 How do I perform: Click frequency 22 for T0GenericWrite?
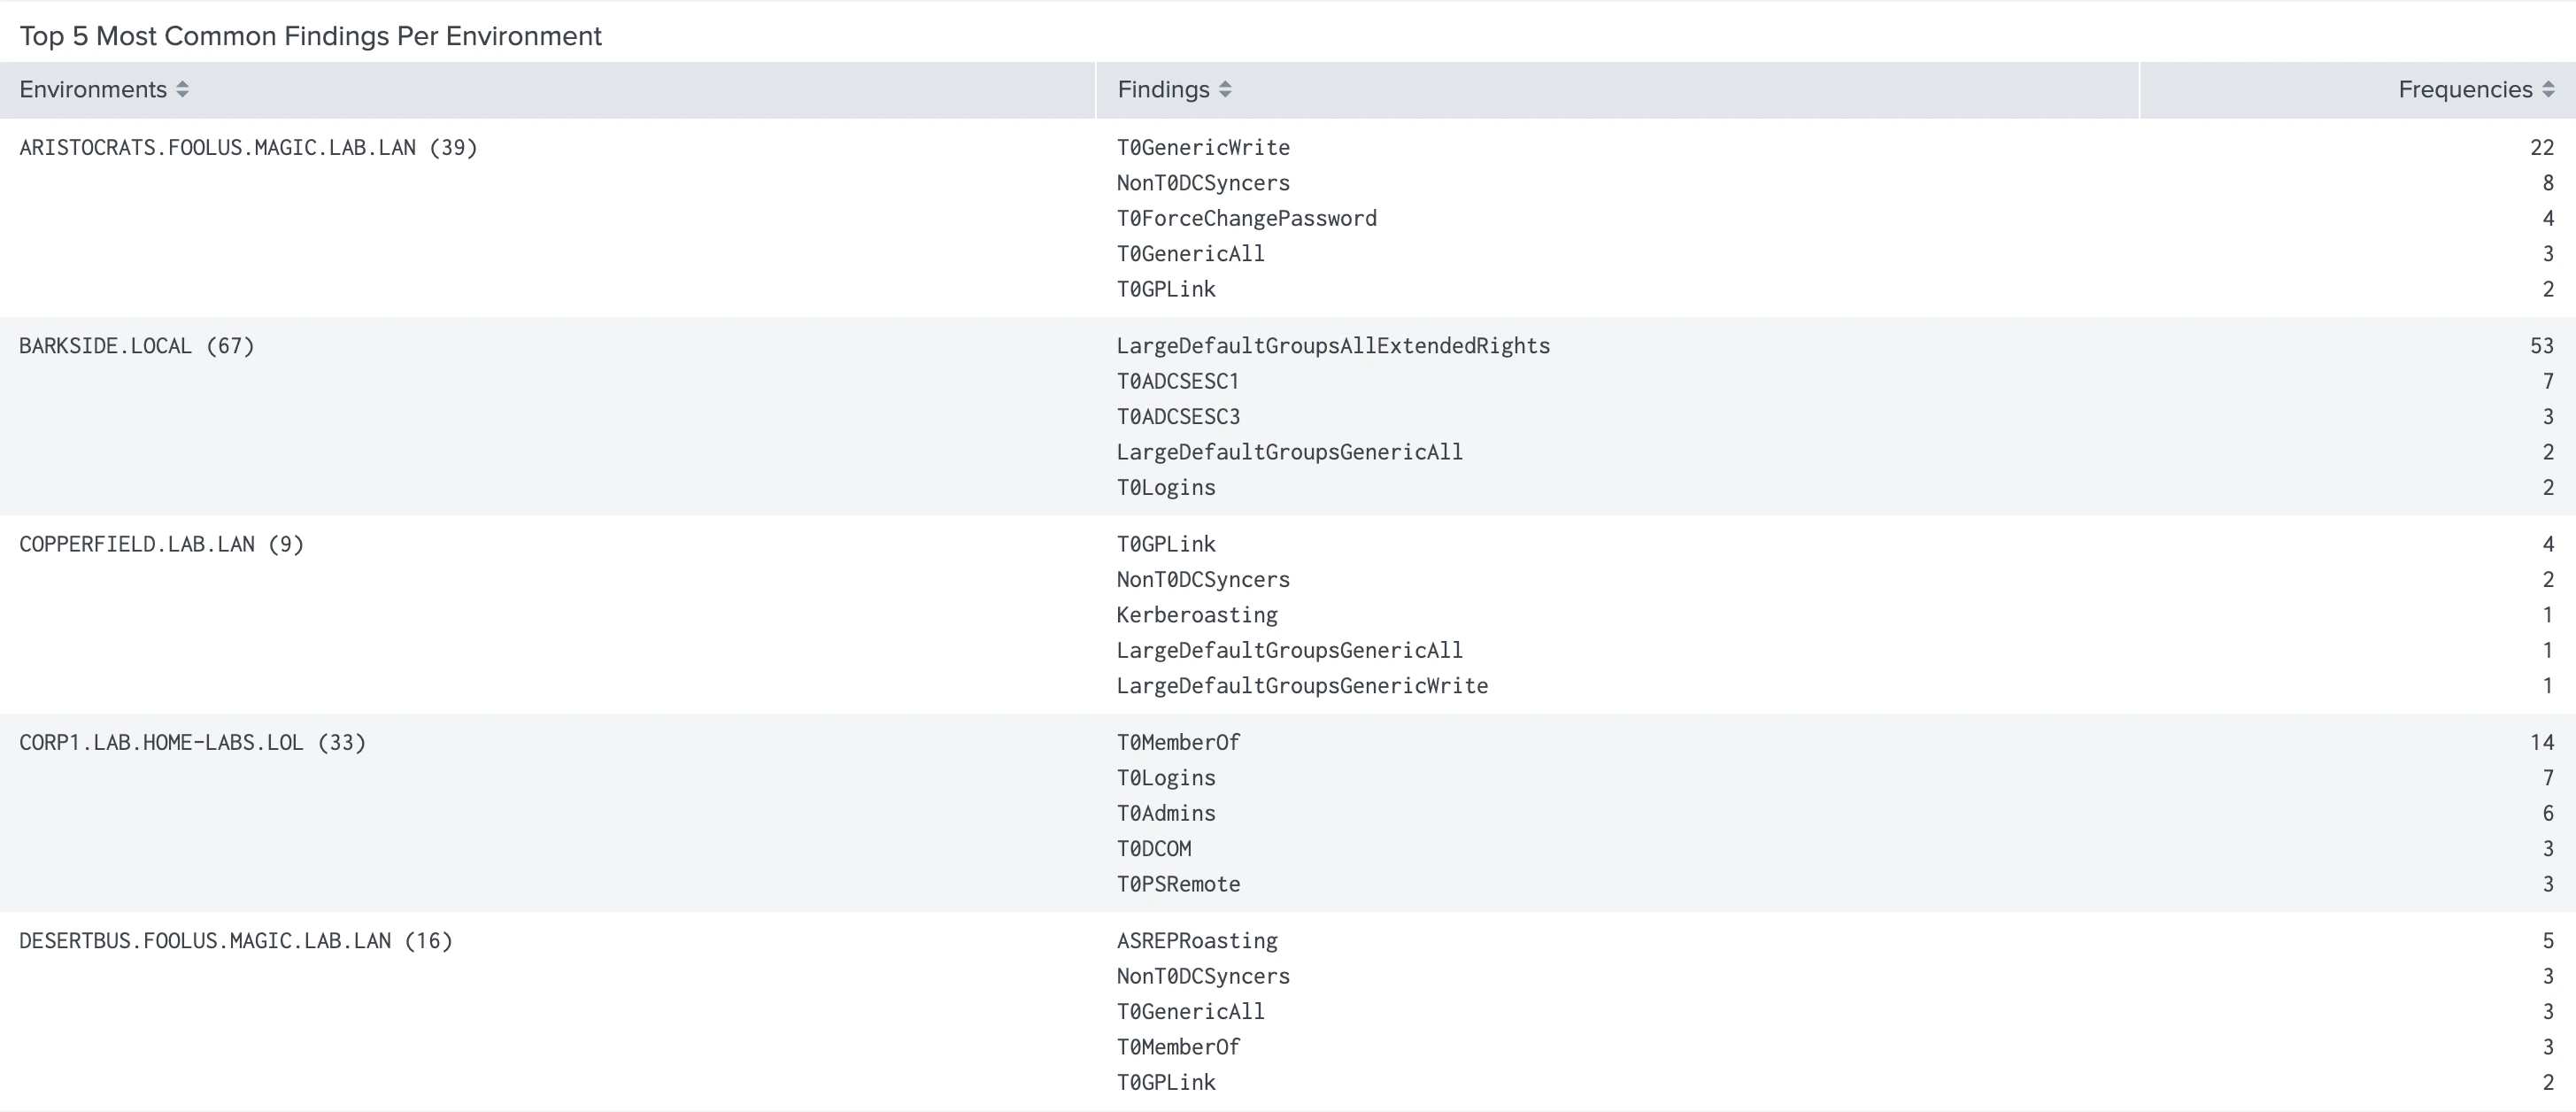click(2542, 148)
